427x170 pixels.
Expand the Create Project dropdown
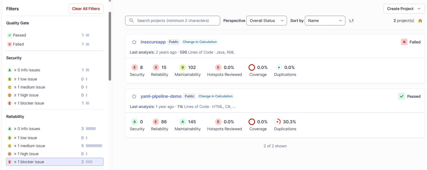404,9
